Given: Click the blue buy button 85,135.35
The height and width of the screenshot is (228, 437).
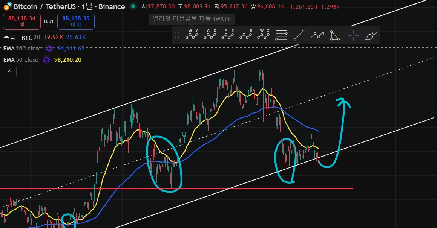Looking at the screenshot, I should 76,21.
